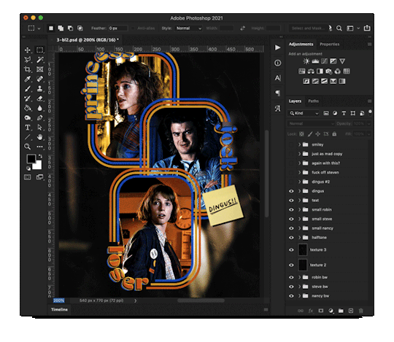Hide the small steve group
394x342 pixels.
click(291, 219)
